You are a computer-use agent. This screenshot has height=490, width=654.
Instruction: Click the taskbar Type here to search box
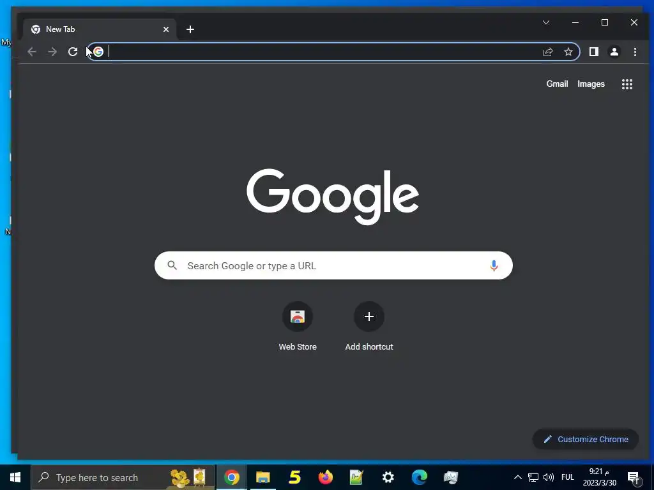coord(123,477)
